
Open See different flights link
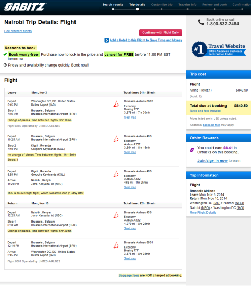[x=18, y=31]
